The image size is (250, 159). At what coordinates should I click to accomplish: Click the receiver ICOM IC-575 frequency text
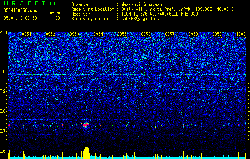pos(160,14)
